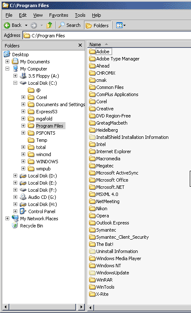Open the Views dropdown arrow
The image size is (191, 313).
pos(125,25)
